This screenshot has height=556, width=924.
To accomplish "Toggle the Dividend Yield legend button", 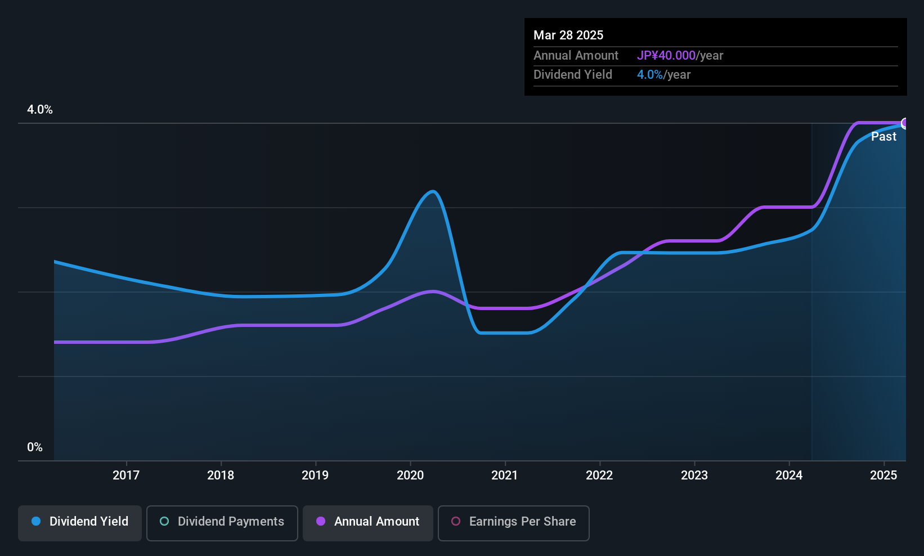I will tap(80, 523).
